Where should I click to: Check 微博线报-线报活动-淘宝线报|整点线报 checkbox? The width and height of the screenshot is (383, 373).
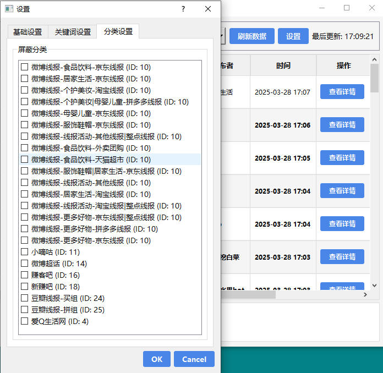24,206
